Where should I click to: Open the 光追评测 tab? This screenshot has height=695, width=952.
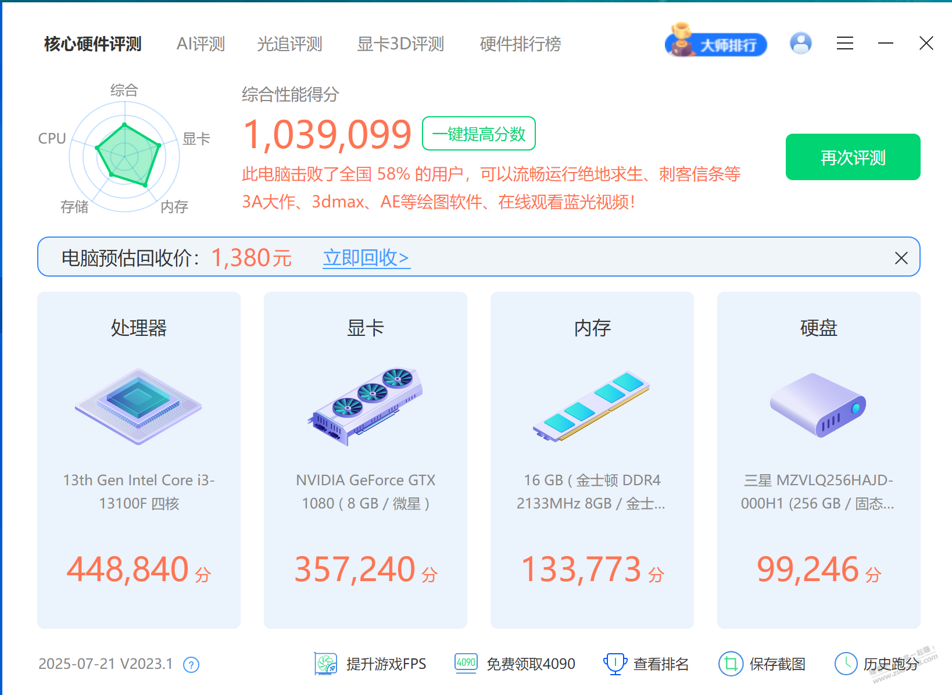tap(289, 44)
